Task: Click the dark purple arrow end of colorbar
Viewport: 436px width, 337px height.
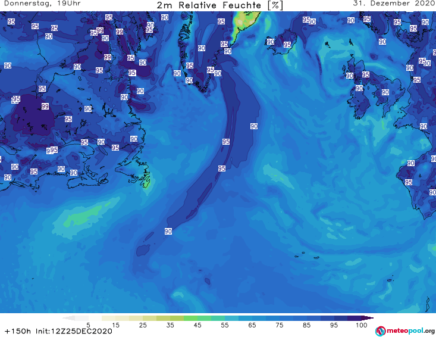Action: [x=368, y=318]
